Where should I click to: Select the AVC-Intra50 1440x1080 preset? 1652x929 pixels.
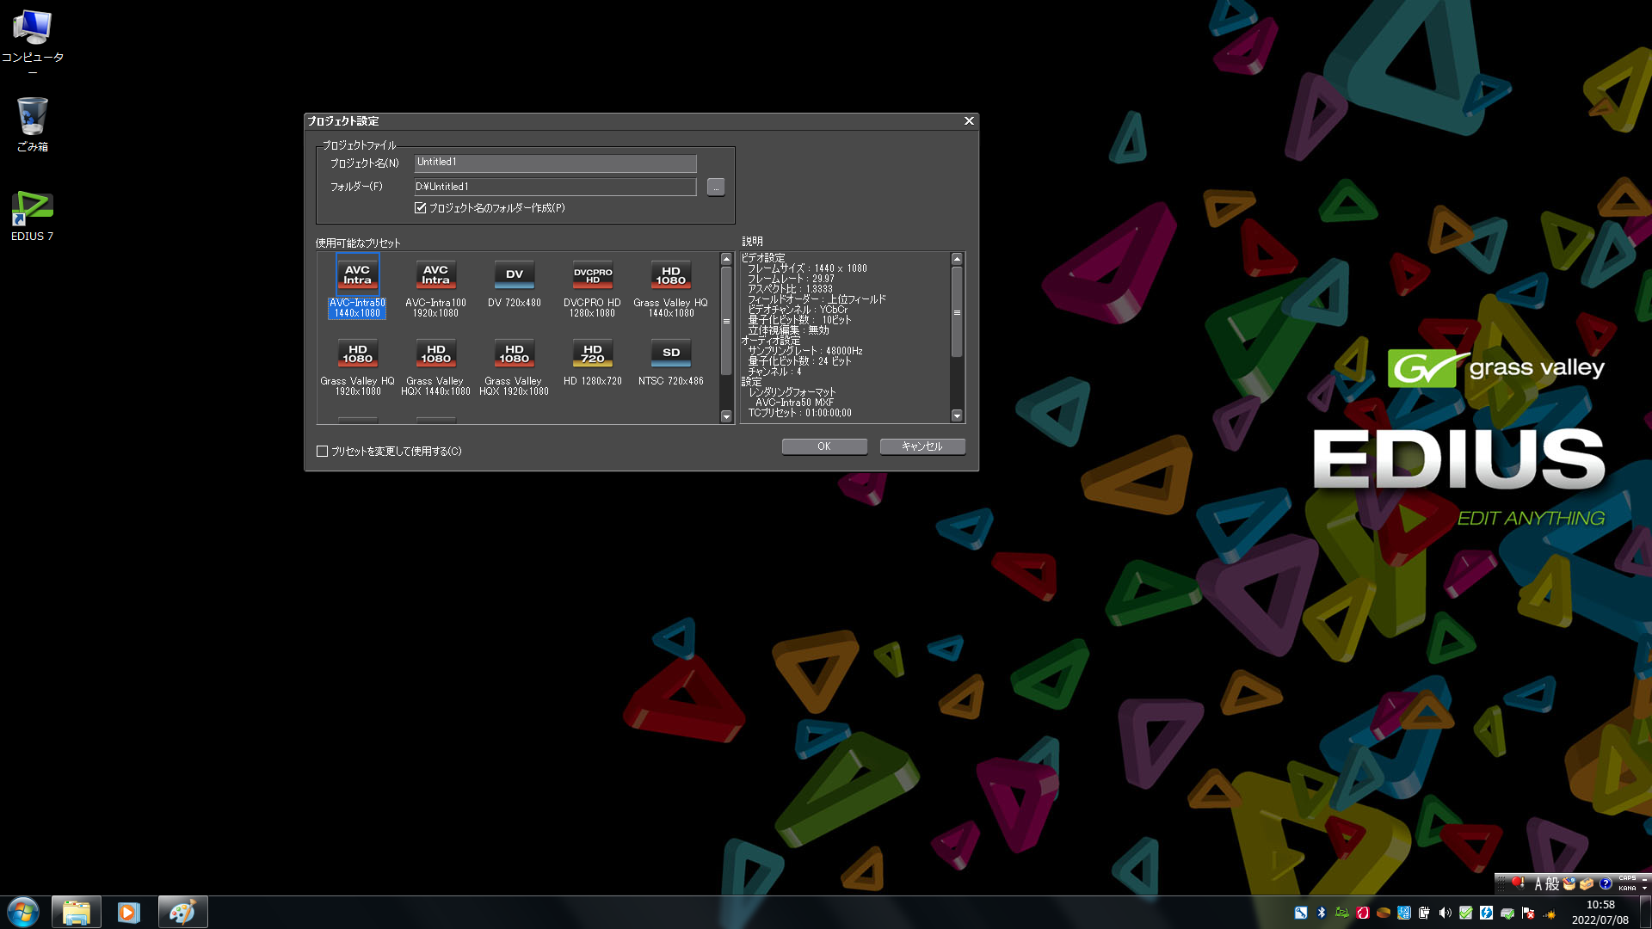tap(357, 286)
